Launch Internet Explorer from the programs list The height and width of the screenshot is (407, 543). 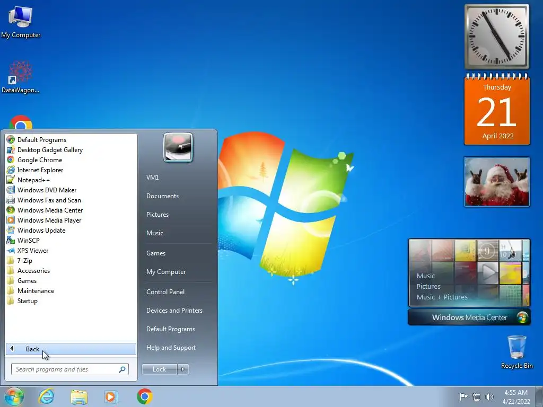[x=40, y=170]
